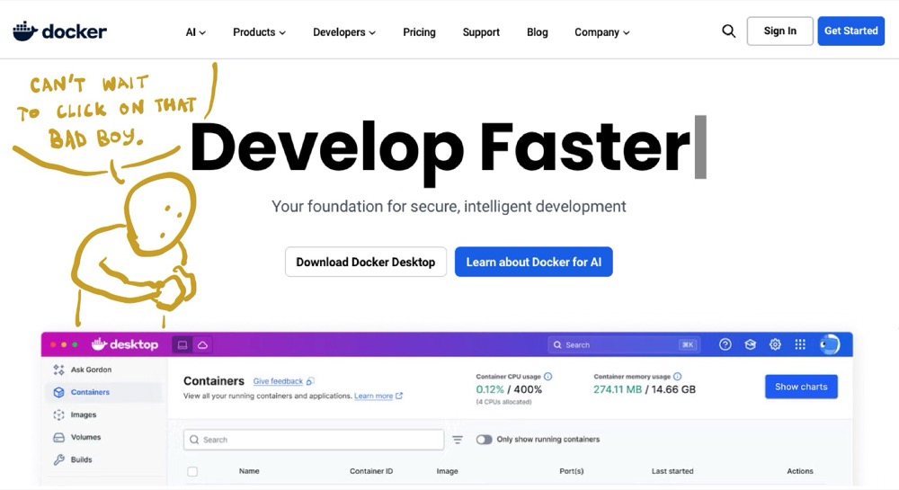Open the website search magnifier icon
Viewport: 899px width, 490px height.
point(728,31)
